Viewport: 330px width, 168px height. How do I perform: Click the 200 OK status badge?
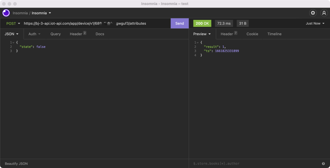tap(202, 23)
